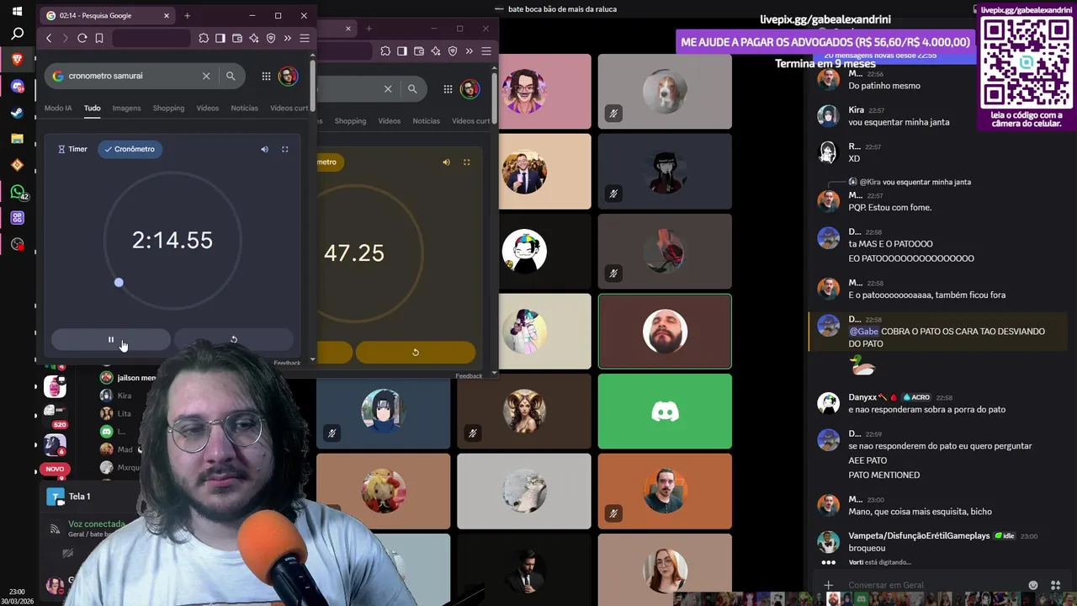Clear the 'cronometro samurai' search text
1077x606 pixels.
point(206,76)
